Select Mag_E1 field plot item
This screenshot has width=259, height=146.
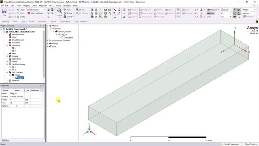(x=21, y=78)
